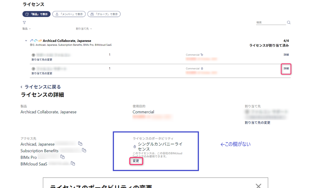Switch to the 「グループ」で表示 view
Image resolution: width=325 pixels, height=188 pixels.
(104, 14)
